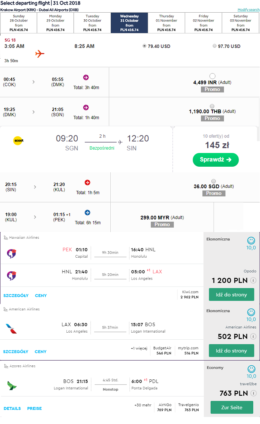Choose the 4,499 INR Promo fare
The height and width of the screenshot is (424, 260).
click(x=212, y=76)
